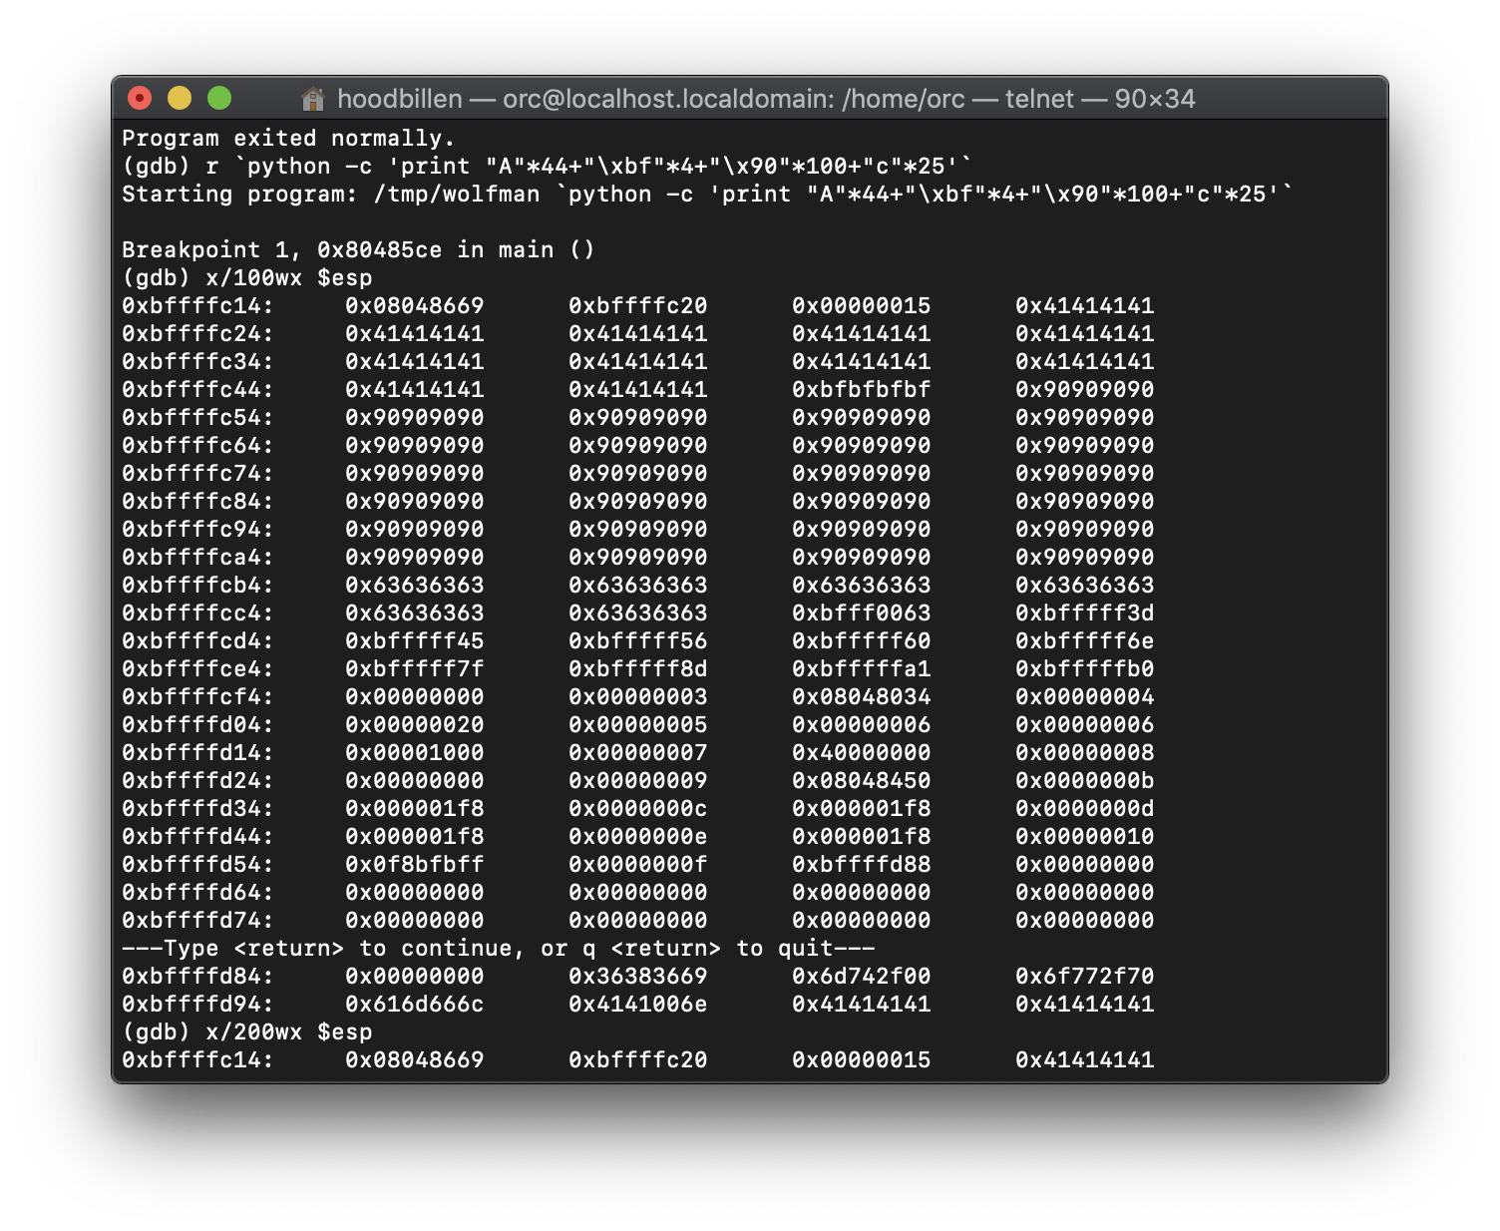
Task: Click the '(gdb) r `python -c' run command line
Action: point(547,166)
